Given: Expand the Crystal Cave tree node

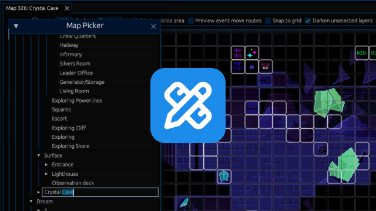Looking at the screenshot, I should pyautogui.click(x=39, y=192).
